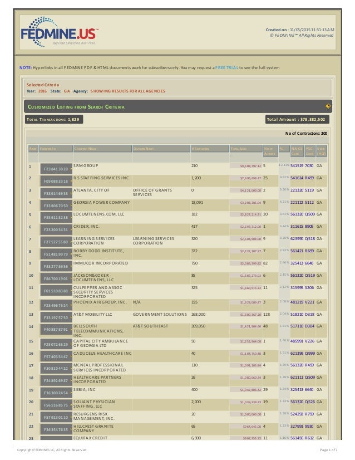Click the $7,696,698.47 total sum bar
The width and height of the screenshot is (355, 460).
(245, 178)
